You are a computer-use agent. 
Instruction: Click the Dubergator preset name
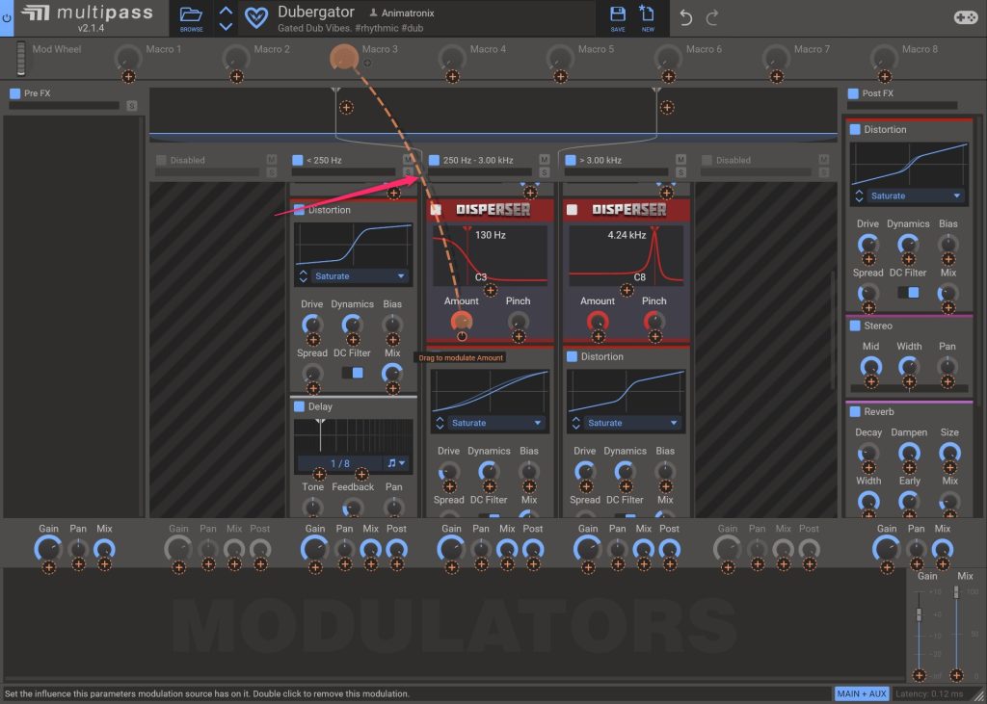coord(314,13)
